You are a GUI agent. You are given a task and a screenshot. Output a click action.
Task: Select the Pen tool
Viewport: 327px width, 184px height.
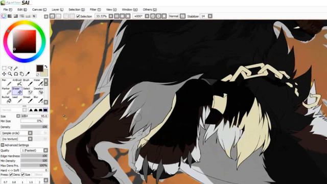(x=7, y=82)
